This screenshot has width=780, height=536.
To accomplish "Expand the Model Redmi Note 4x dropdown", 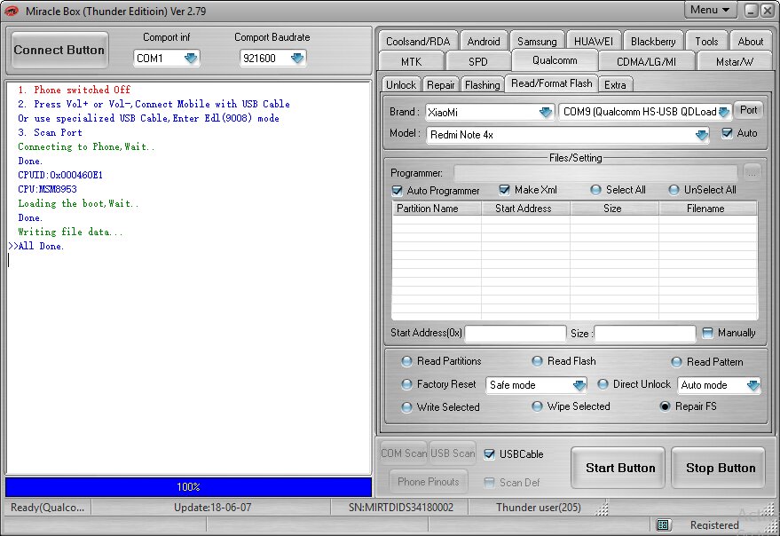I will point(701,135).
